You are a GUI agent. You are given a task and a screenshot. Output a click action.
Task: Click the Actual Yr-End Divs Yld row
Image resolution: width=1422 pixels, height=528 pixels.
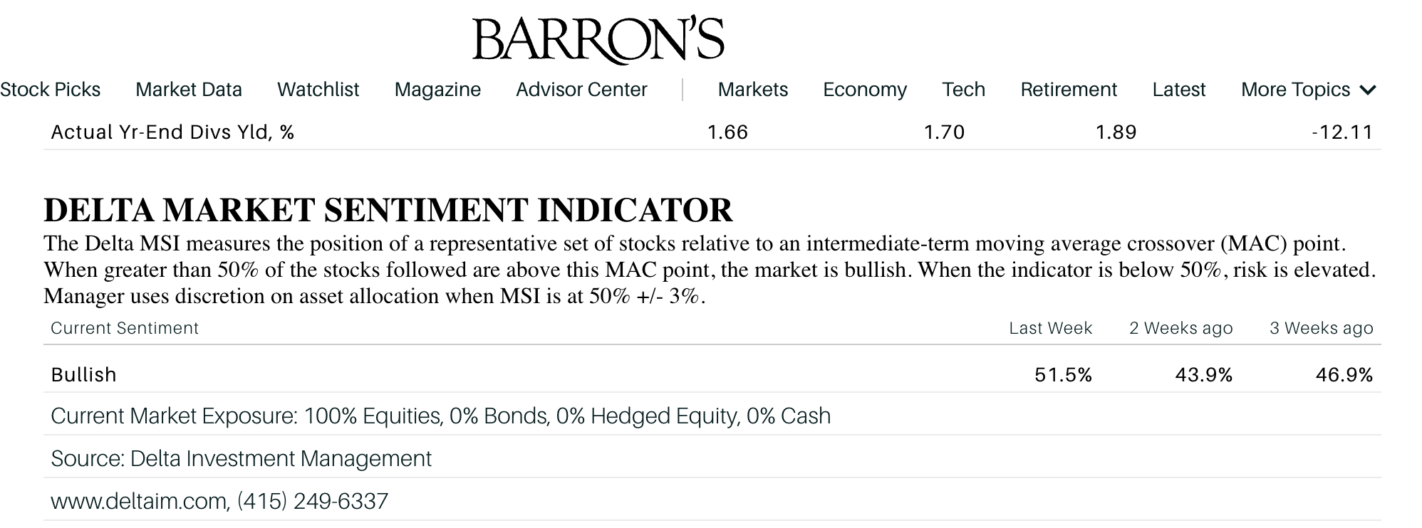pyautogui.click(x=712, y=132)
